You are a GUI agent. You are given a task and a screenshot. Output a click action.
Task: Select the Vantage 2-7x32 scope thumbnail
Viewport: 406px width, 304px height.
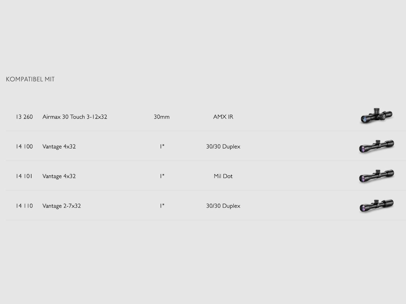coord(377,205)
